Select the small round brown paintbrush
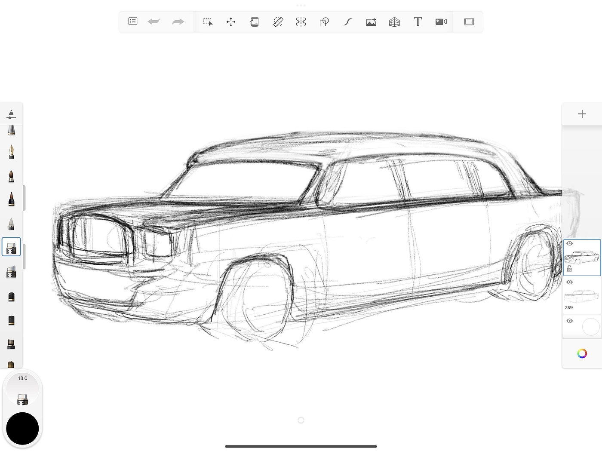 pyautogui.click(x=11, y=176)
